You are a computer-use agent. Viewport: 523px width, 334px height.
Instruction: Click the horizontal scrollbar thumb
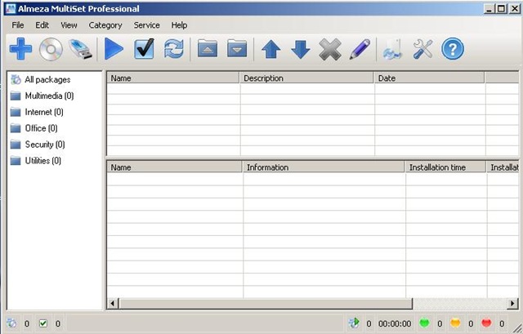266,303
